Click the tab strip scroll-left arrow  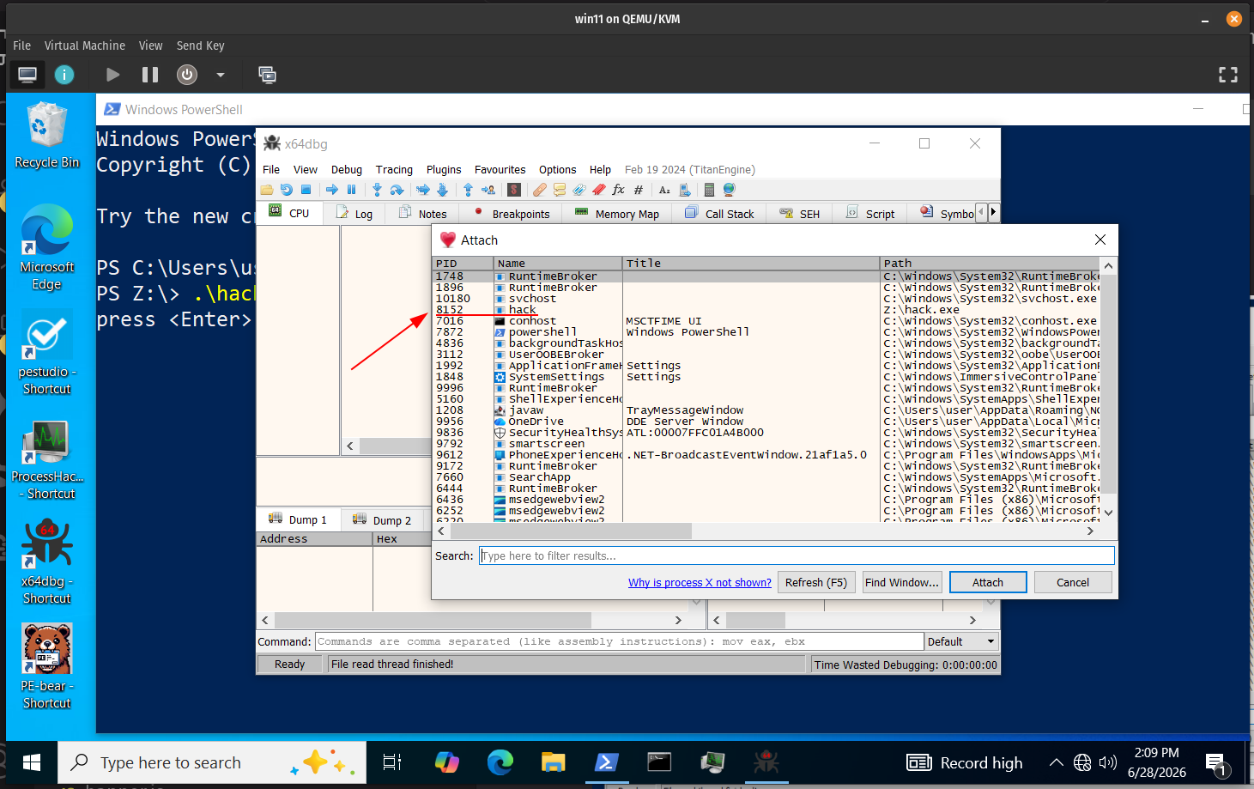[982, 211]
